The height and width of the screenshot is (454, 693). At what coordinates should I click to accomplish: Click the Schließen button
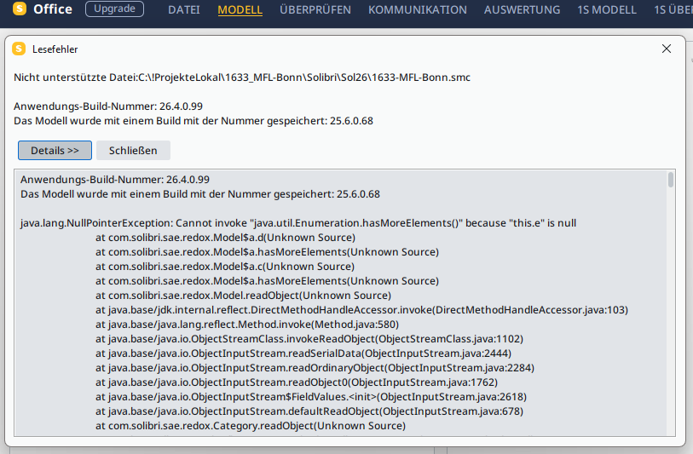(133, 151)
